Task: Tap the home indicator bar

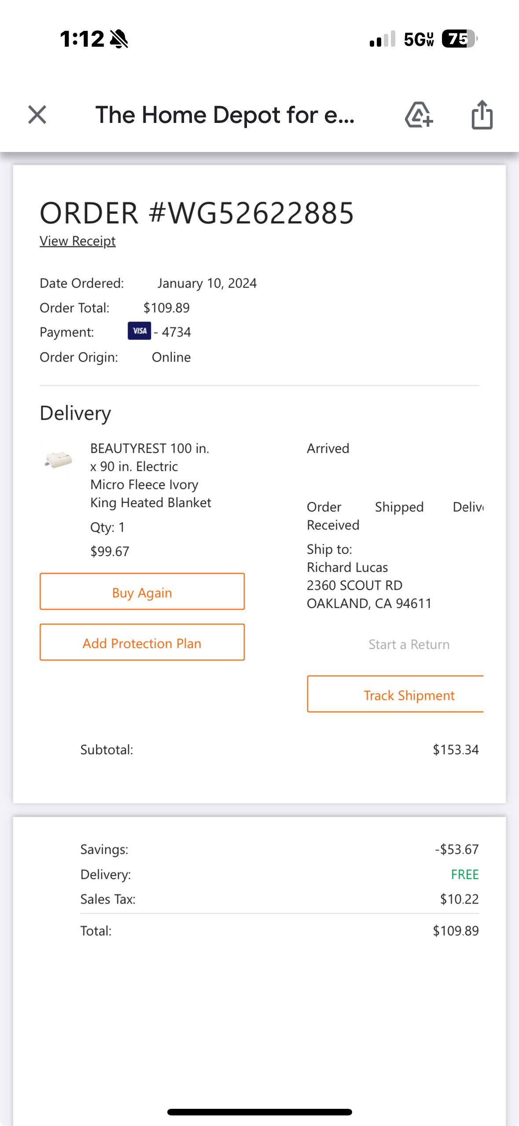Action: point(260,1112)
